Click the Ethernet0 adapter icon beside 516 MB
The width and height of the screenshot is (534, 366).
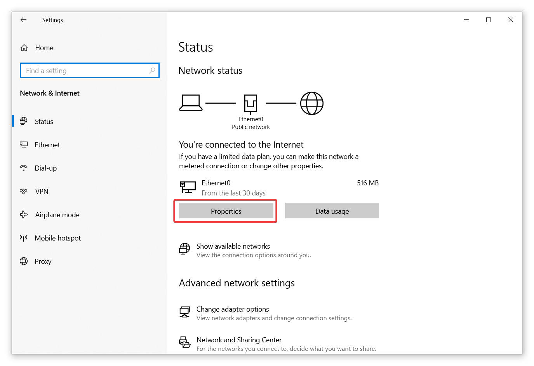coord(188,187)
